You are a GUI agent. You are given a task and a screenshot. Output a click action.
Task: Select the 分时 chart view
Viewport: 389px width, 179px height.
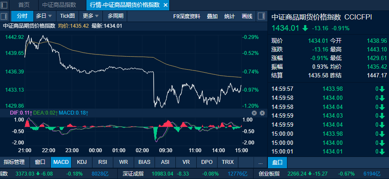coord(22,16)
